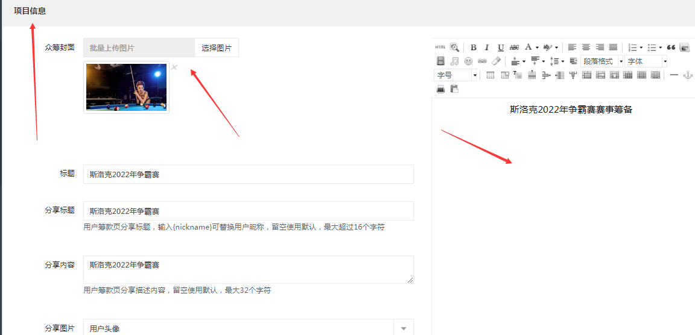This screenshot has width=695, height=335.
Task: Delete the table column
Action: [x=573, y=75]
